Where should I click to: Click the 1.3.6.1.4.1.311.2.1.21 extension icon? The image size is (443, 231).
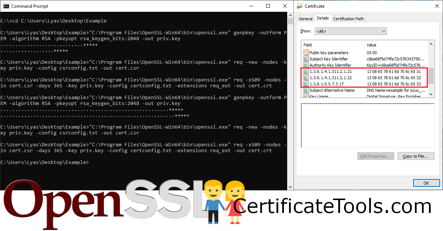(305, 71)
